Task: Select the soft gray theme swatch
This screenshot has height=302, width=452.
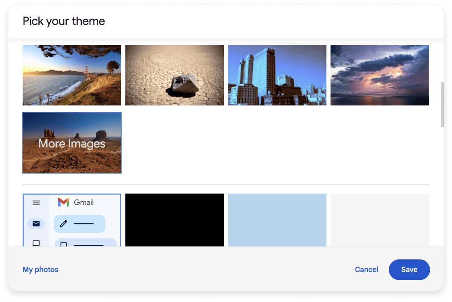Action: pyautogui.click(x=379, y=220)
